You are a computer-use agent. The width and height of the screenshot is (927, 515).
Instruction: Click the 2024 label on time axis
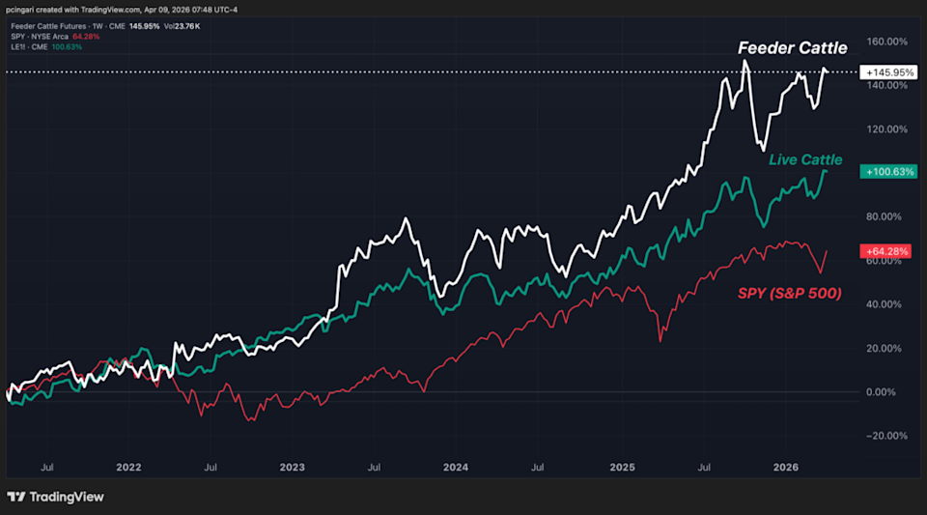click(455, 467)
